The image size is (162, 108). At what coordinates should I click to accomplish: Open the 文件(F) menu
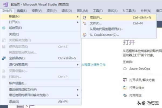pyautogui.click(x=7, y=11)
